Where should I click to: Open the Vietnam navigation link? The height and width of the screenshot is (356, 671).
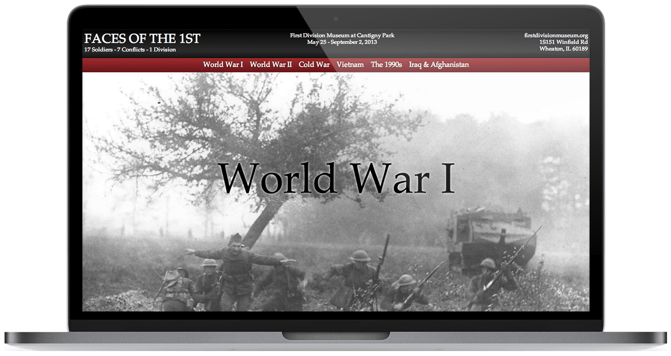tap(350, 65)
